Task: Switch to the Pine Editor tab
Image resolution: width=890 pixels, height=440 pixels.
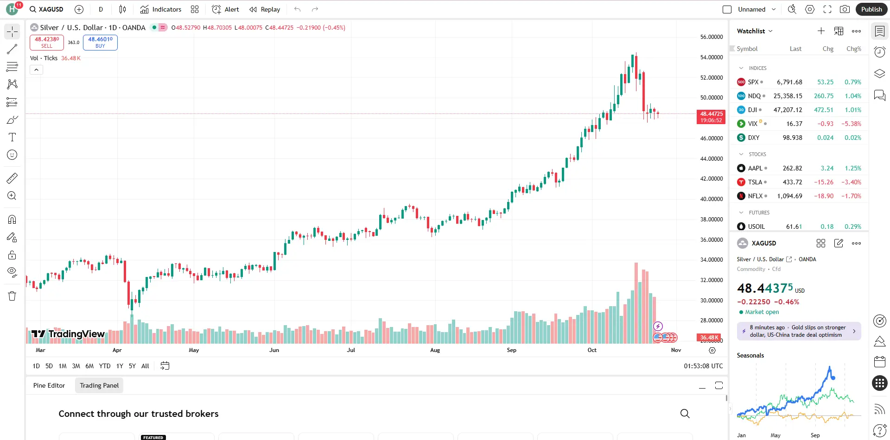Action: point(49,385)
